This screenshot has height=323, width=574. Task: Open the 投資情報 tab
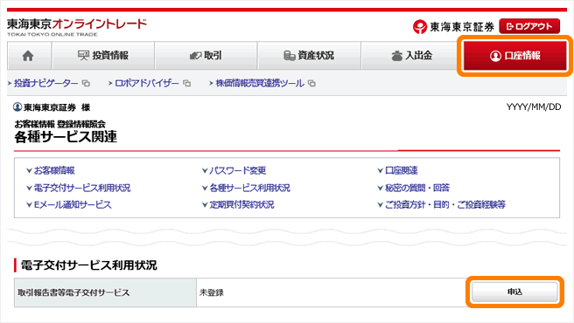103,56
